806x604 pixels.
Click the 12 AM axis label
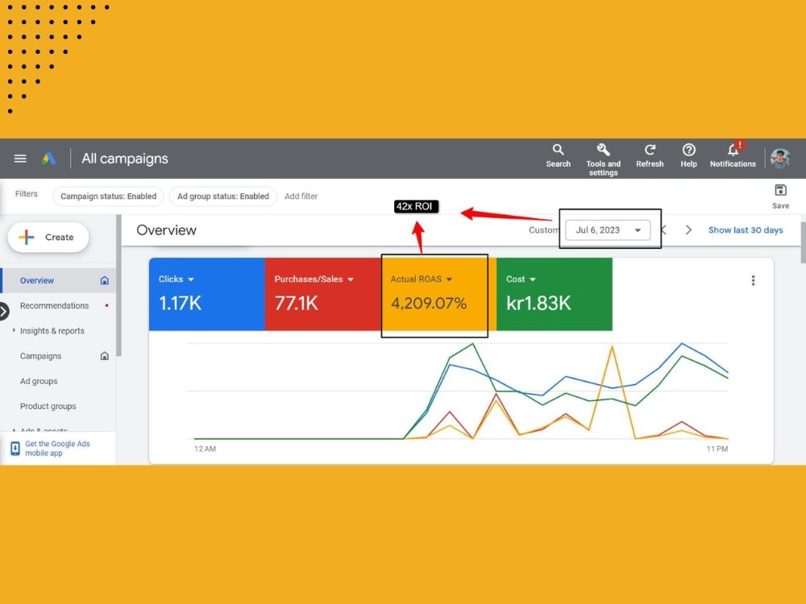(205, 449)
